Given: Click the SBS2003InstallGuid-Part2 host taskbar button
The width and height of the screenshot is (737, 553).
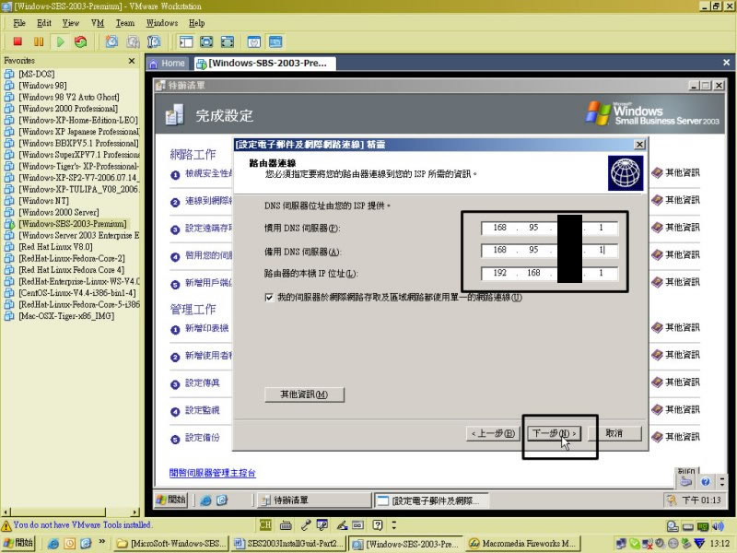Looking at the screenshot, I should coord(288,544).
